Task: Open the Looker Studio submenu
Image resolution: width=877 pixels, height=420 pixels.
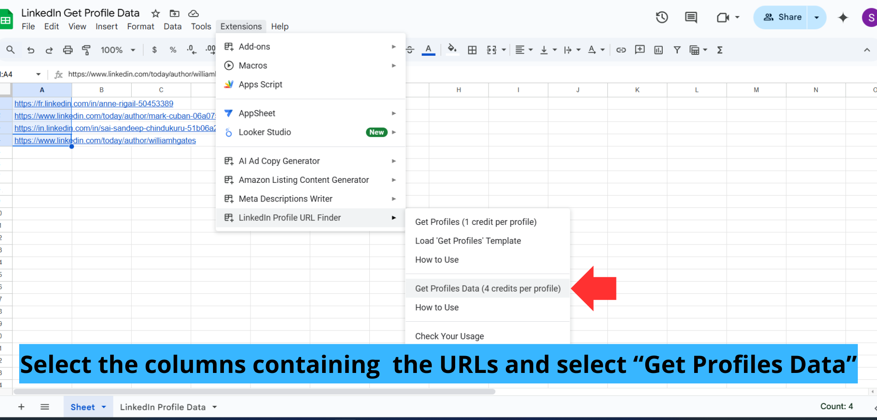Action: pos(310,132)
